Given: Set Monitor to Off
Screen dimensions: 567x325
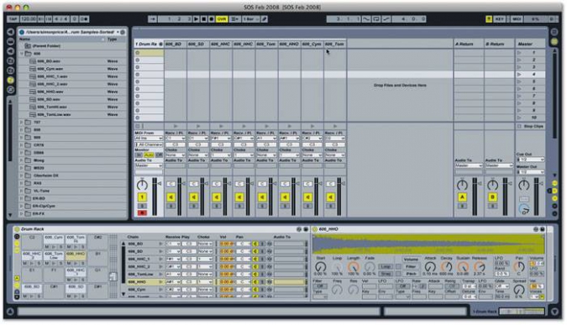Looking at the screenshot, I should [159, 155].
